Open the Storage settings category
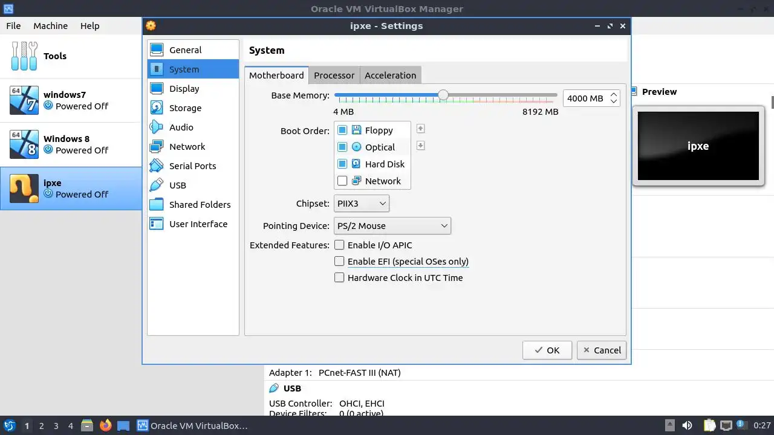This screenshot has width=774, height=435. coord(193,108)
